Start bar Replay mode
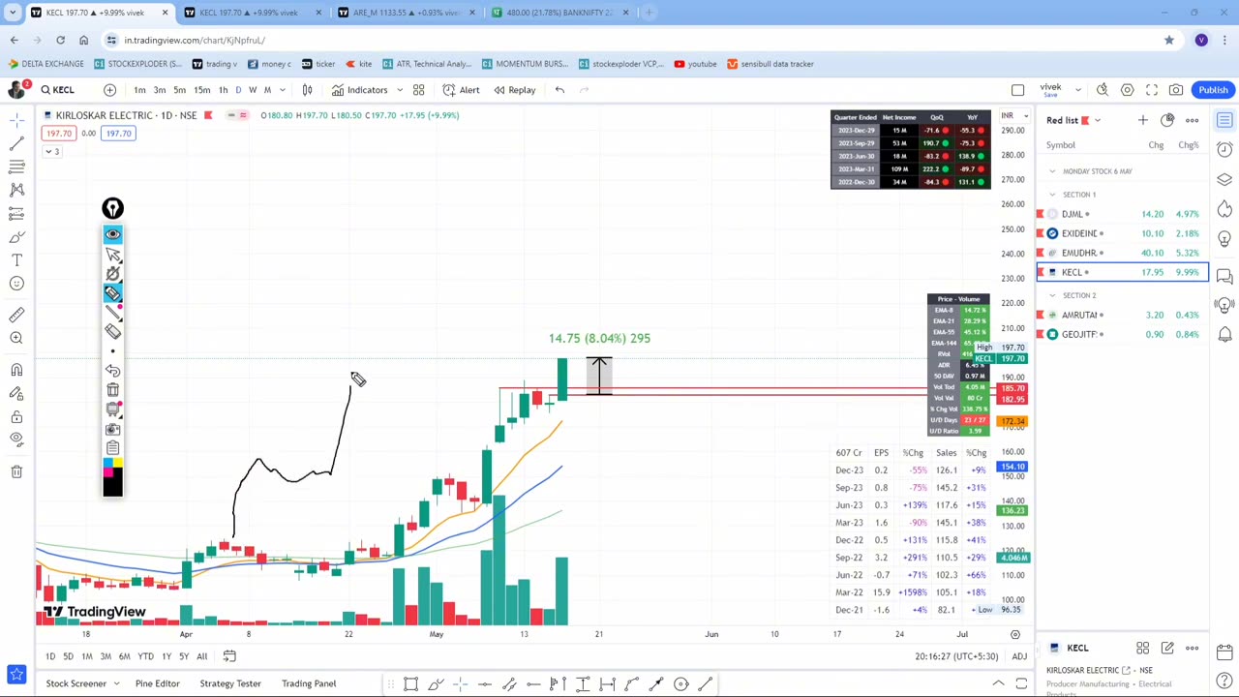 point(514,90)
